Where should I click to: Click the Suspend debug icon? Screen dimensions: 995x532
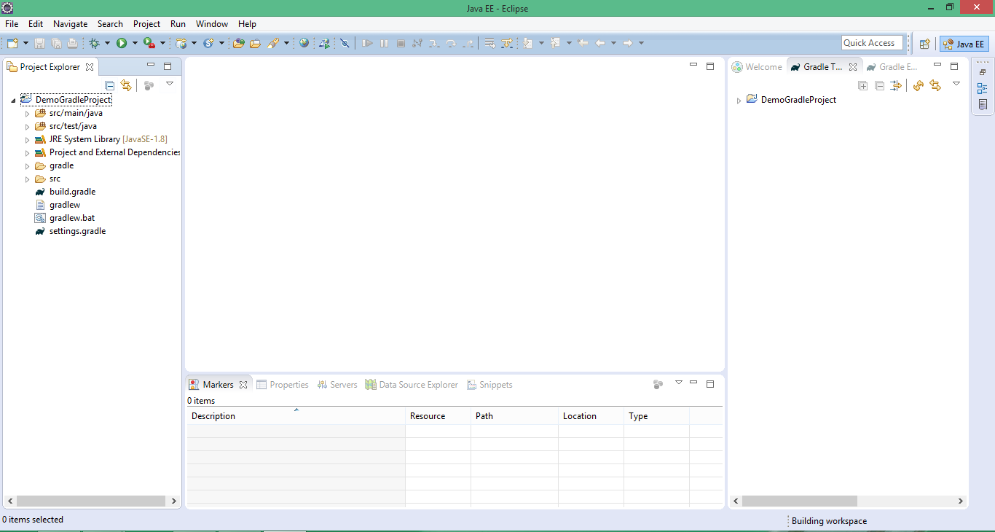[384, 44]
